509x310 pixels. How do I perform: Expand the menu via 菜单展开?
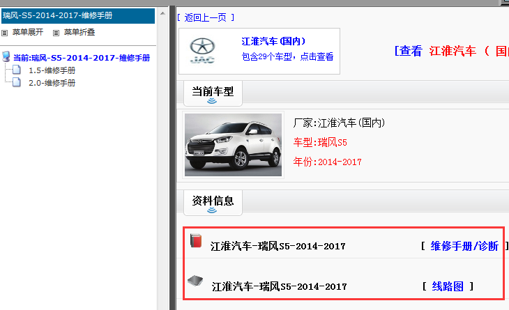(x=28, y=32)
